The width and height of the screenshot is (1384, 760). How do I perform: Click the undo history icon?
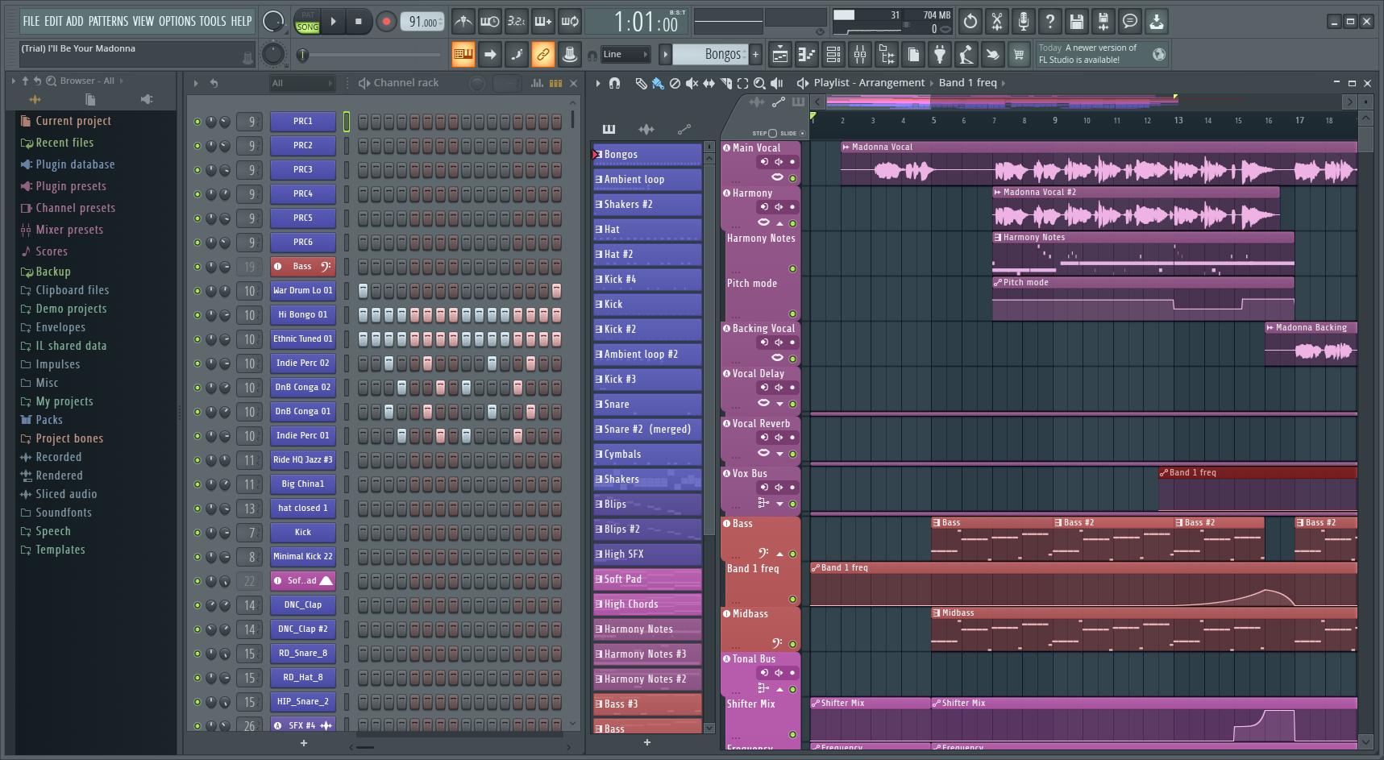[x=970, y=22]
